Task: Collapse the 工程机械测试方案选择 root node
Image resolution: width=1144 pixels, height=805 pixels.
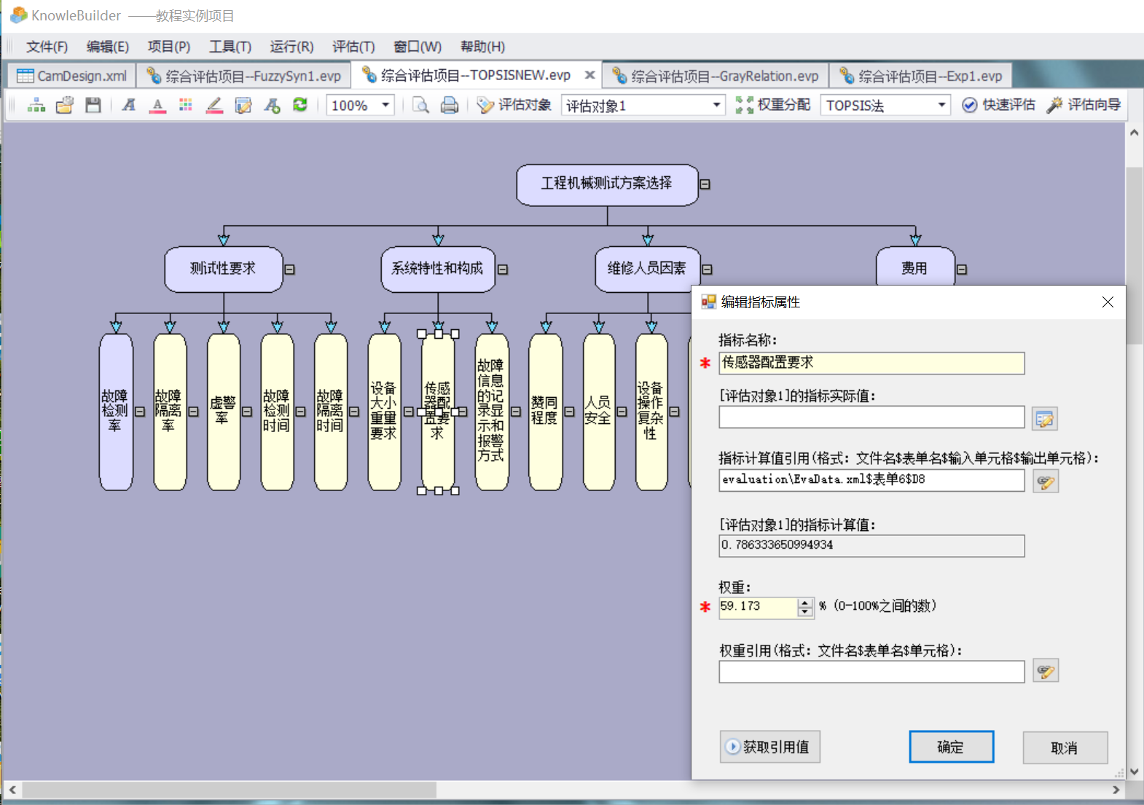Action: point(705,184)
